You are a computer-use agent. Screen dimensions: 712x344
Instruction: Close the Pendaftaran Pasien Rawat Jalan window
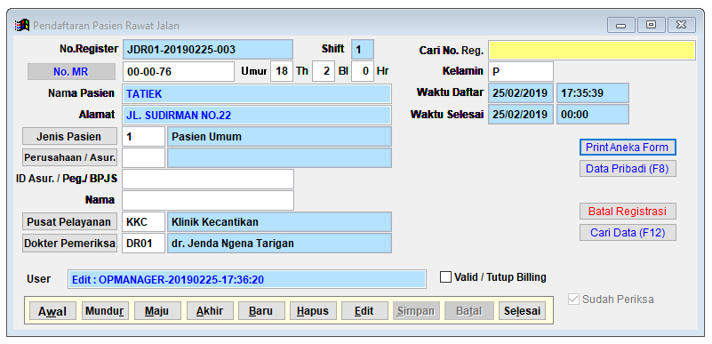(681, 25)
